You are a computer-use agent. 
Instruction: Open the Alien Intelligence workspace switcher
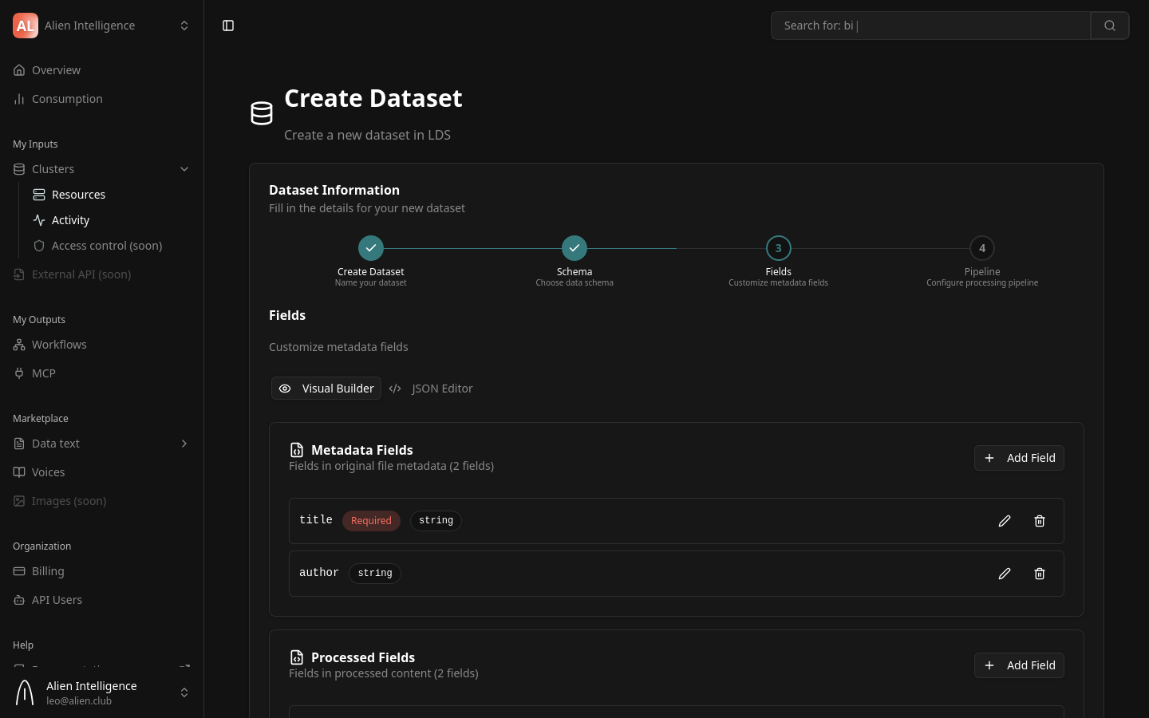[184, 26]
